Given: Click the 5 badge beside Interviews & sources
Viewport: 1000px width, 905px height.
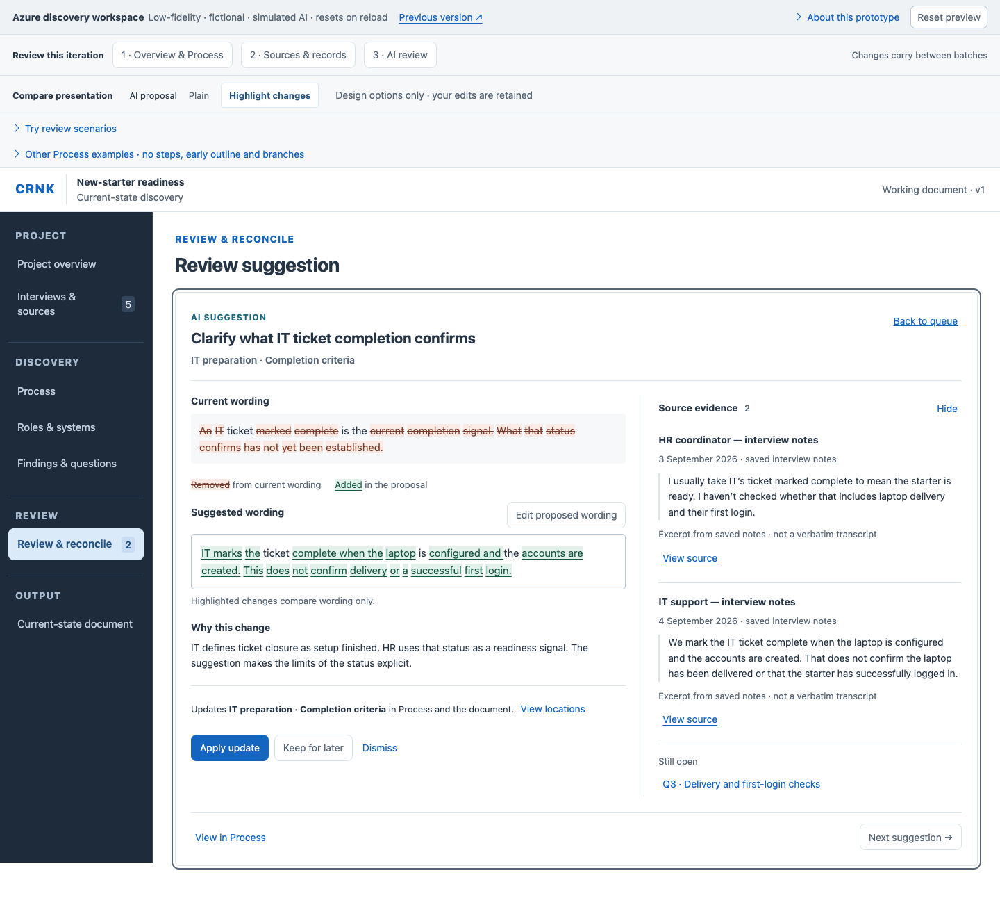Looking at the screenshot, I should coord(128,304).
